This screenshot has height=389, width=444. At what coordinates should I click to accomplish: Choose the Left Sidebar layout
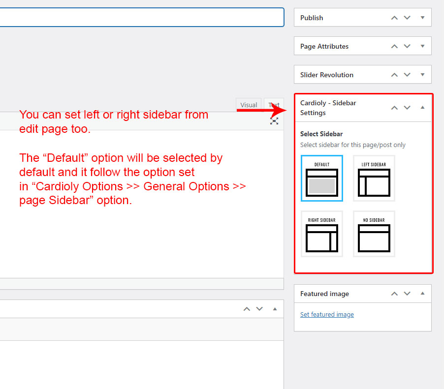[374, 179]
